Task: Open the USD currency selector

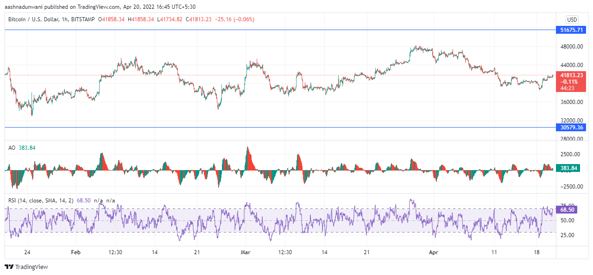Action: pyautogui.click(x=572, y=19)
